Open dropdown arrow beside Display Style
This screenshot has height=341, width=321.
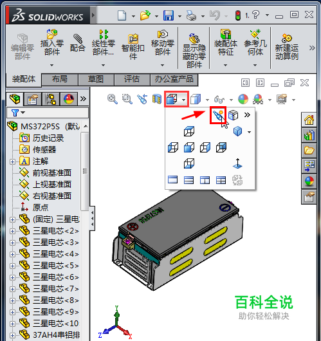[x=207, y=100]
